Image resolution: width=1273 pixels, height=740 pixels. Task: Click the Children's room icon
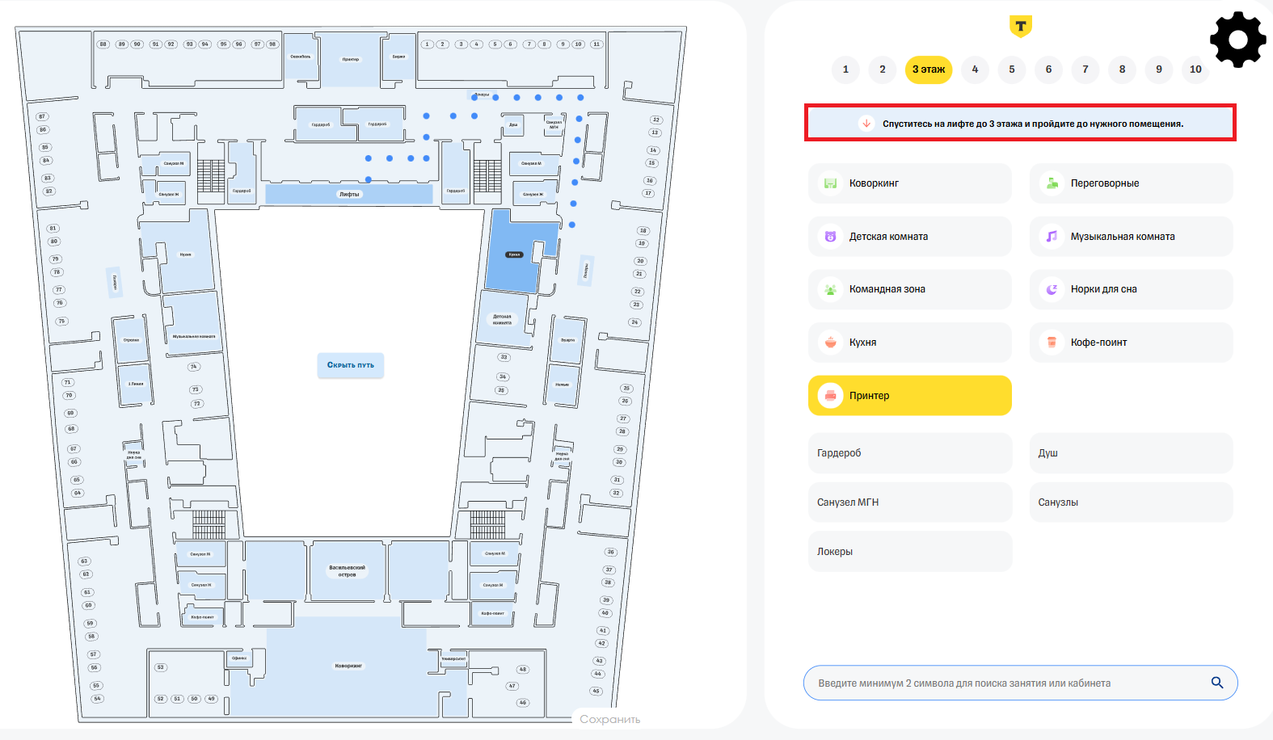830,237
